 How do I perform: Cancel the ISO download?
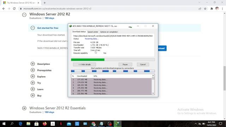tap(143, 65)
